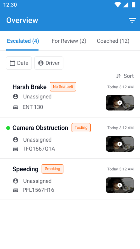Play the Speeding event video clip

coord(120,185)
